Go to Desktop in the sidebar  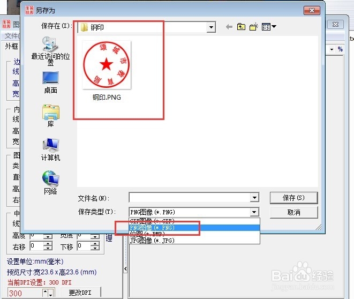(50, 83)
